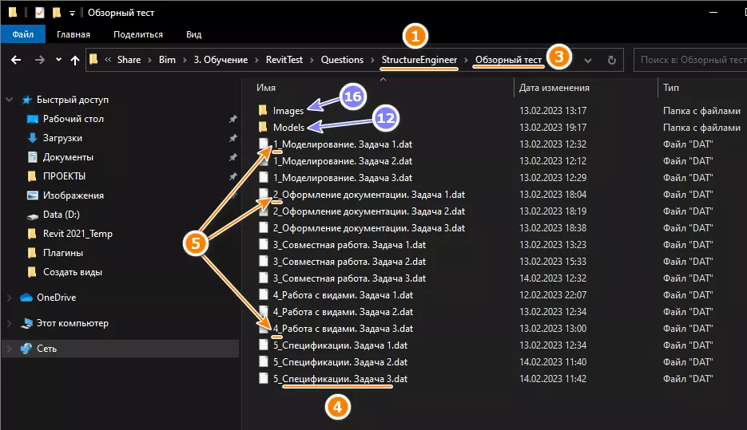Refresh the current folder view
The width and height of the screenshot is (747, 430).
[612, 60]
